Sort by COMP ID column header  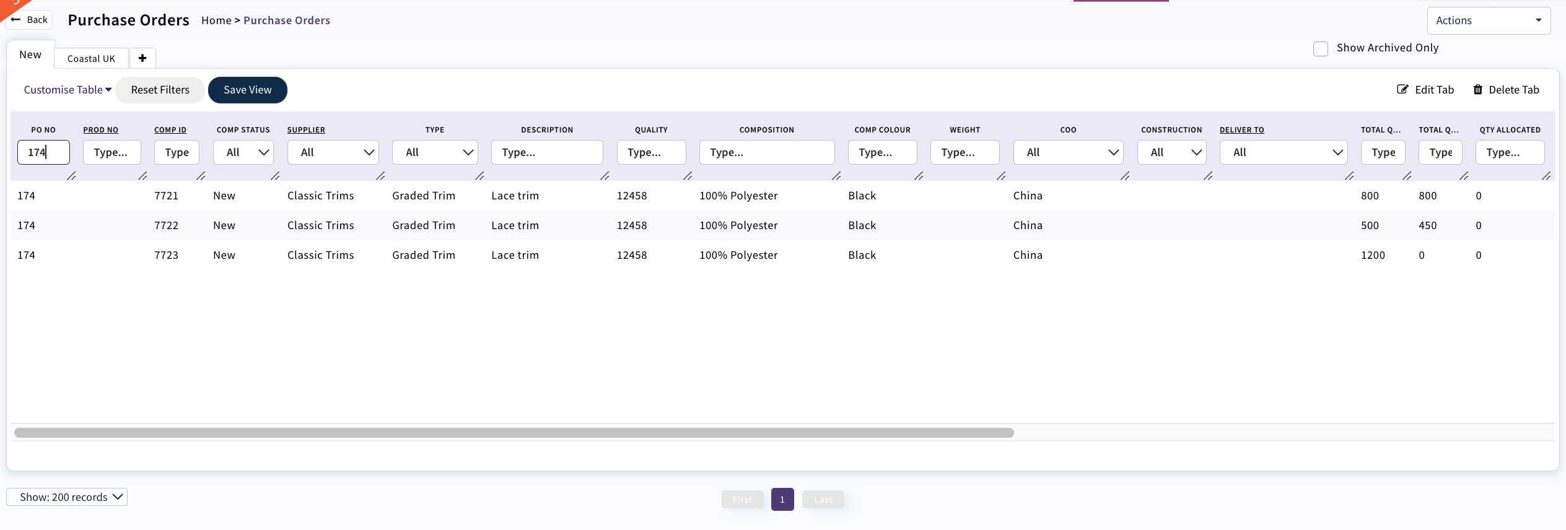[170, 130]
